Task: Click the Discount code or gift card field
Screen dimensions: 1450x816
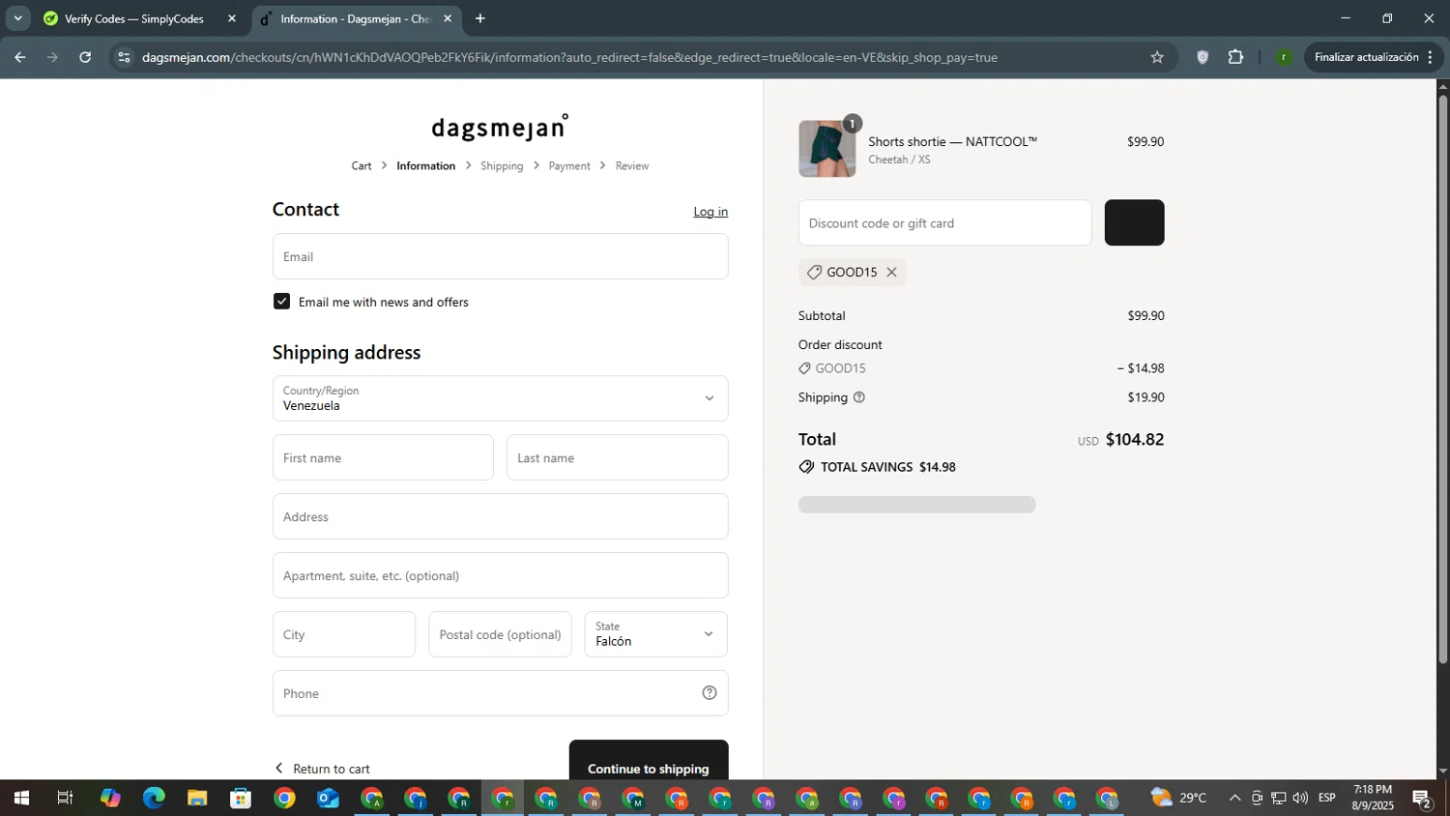Action: [x=944, y=222]
